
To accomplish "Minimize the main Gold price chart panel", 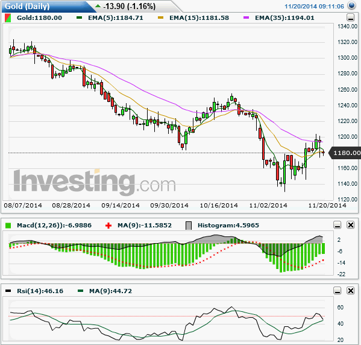I will pos(350,17).
